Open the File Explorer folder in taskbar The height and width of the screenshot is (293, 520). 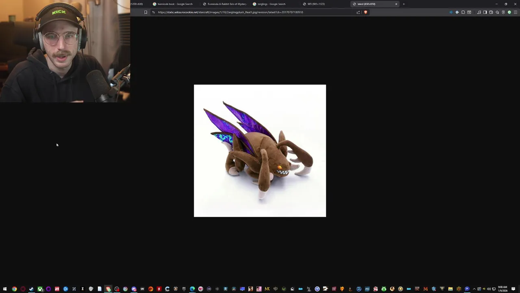pos(450,289)
